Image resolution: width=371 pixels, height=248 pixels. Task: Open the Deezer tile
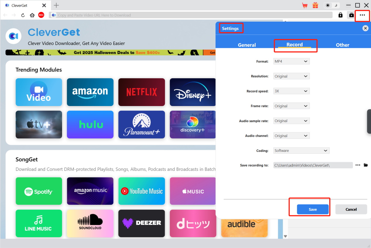pos(142,223)
